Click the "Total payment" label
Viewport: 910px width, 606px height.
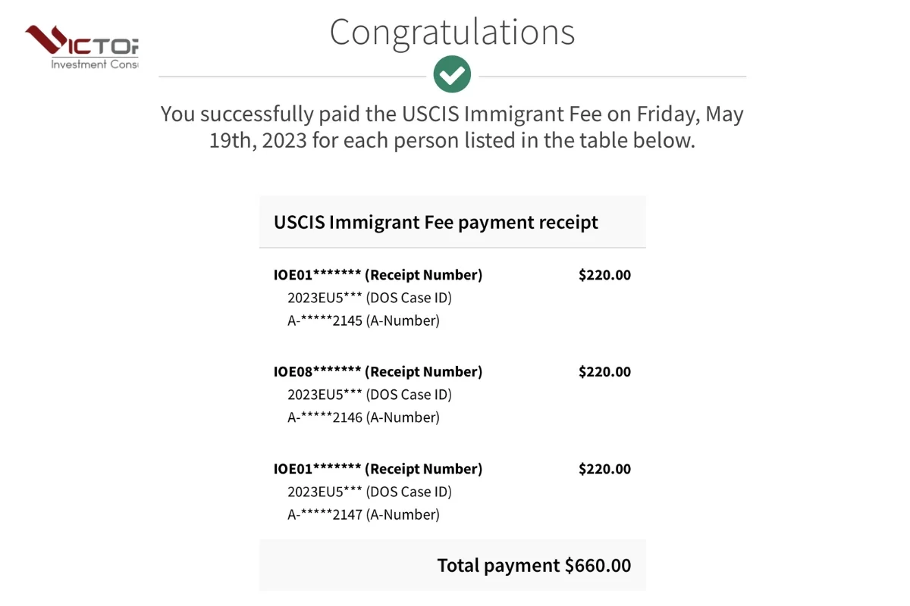coord(498,565)
